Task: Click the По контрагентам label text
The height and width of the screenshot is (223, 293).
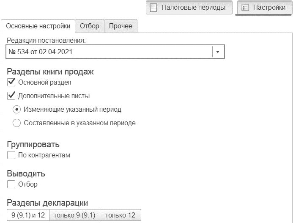Action: tap(44, 155)
